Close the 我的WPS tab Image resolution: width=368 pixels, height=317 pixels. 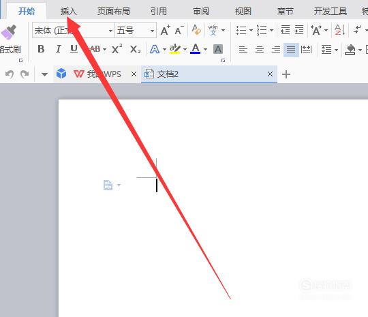click(134, 74)
